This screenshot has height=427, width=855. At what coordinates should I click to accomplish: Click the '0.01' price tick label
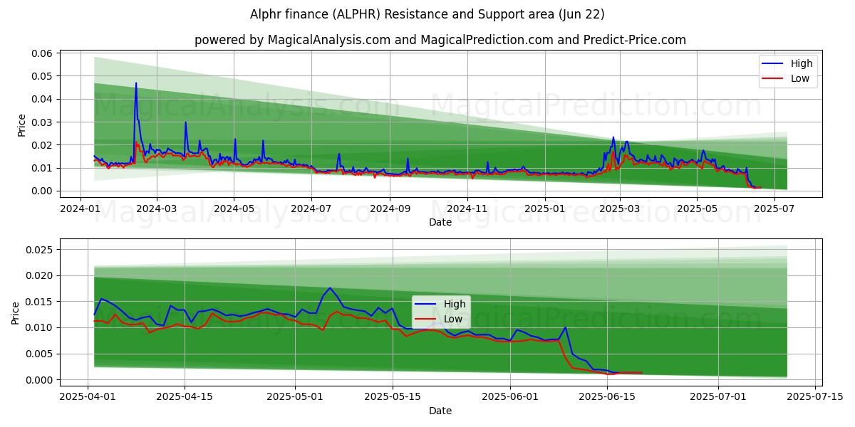coord(43,168)
